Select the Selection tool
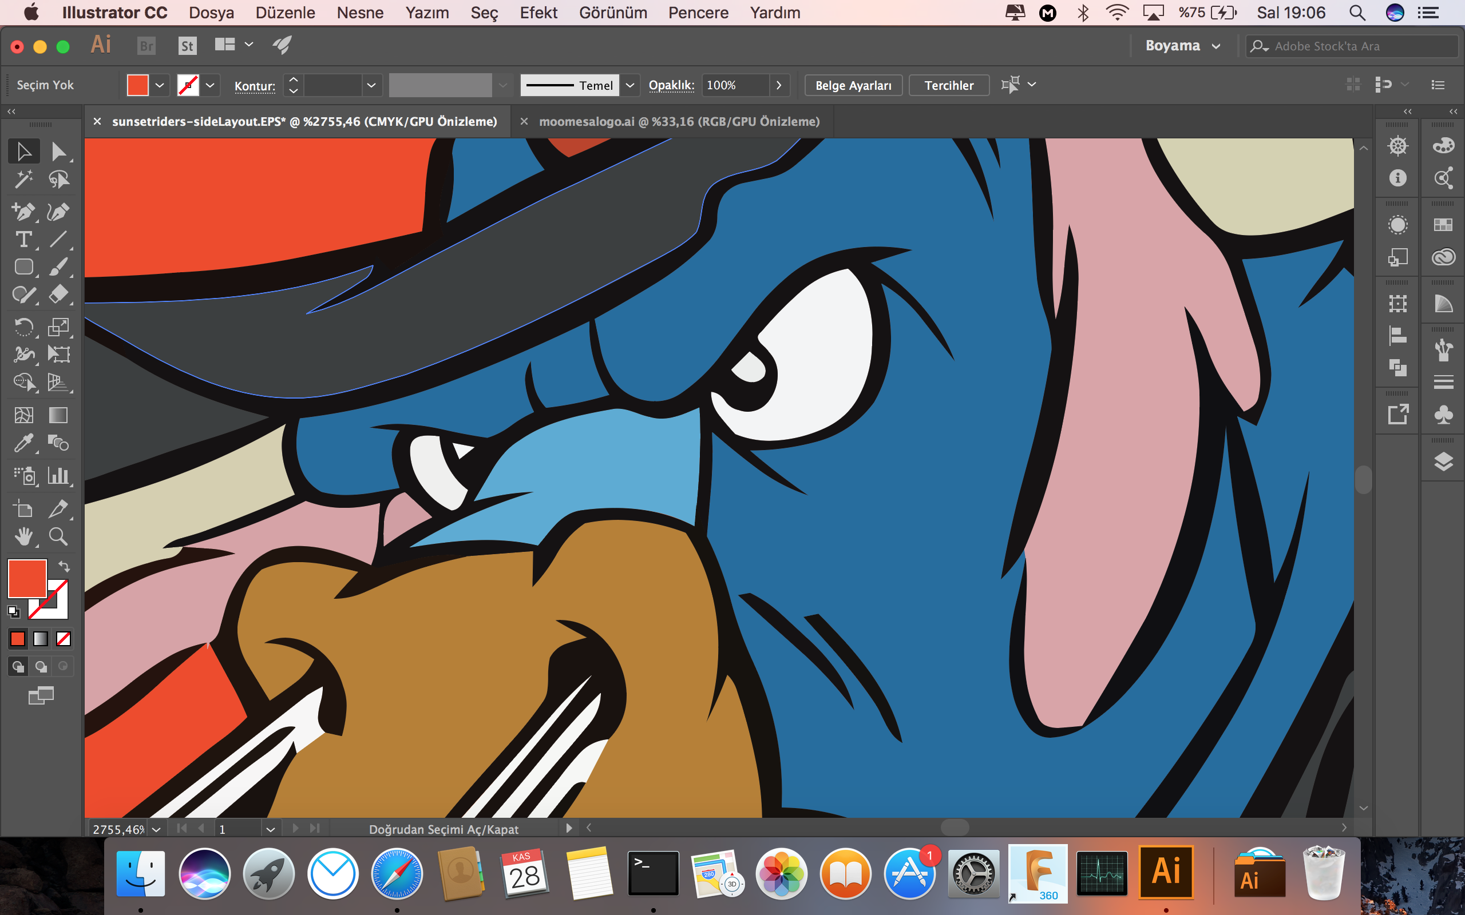1465x915 pixels. [23, 152]
